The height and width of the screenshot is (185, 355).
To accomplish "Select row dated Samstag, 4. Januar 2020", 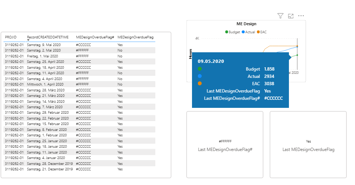I will 79,158.
